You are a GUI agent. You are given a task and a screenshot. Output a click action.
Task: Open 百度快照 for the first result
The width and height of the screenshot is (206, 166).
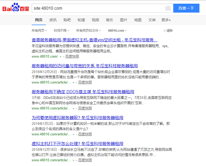click(72, 57)
